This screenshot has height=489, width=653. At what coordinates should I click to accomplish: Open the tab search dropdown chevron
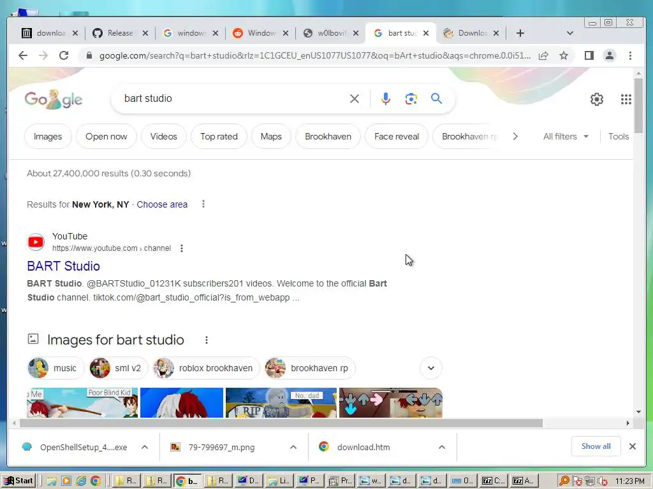point(569,33)
